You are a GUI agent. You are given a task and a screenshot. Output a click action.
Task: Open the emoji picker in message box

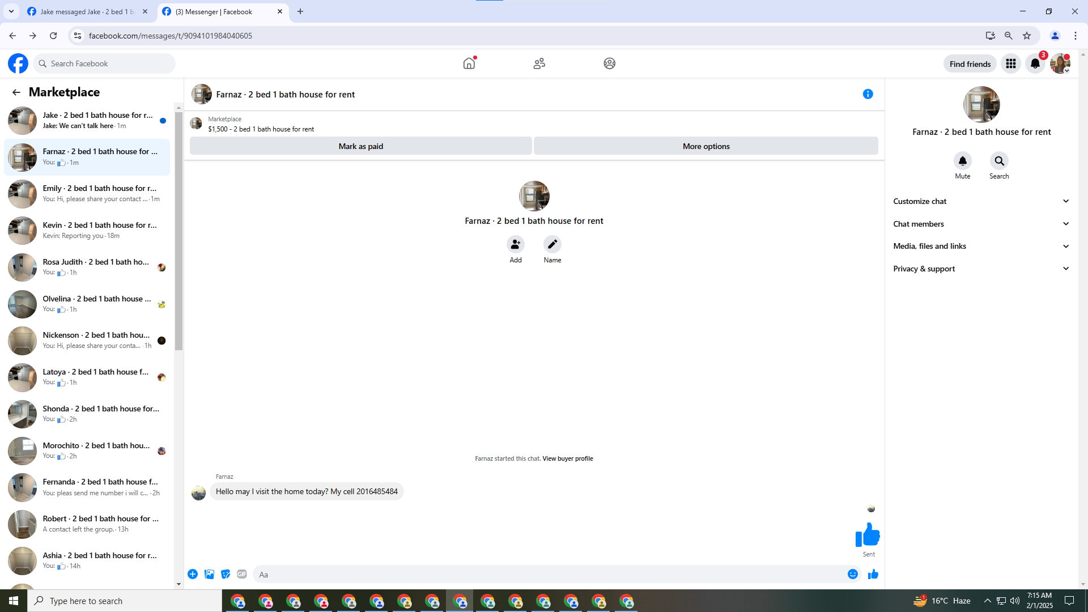pos(852,574)
